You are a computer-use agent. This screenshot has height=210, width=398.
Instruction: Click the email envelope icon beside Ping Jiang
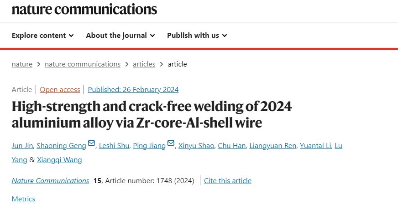pos(171,143)
